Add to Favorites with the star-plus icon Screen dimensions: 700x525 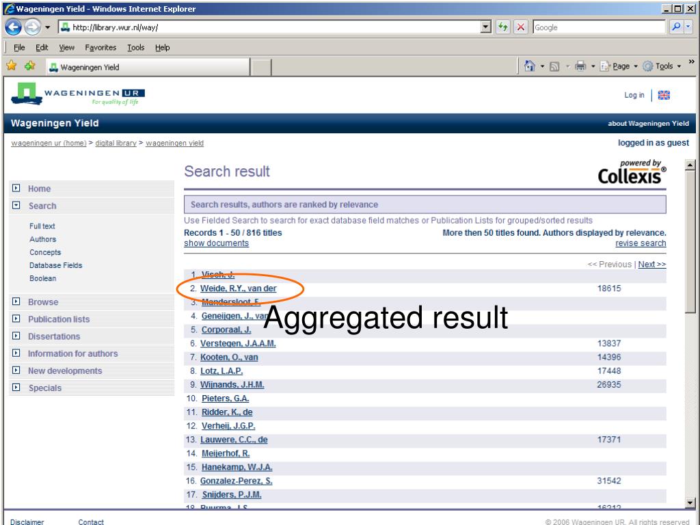click(30, 66)
